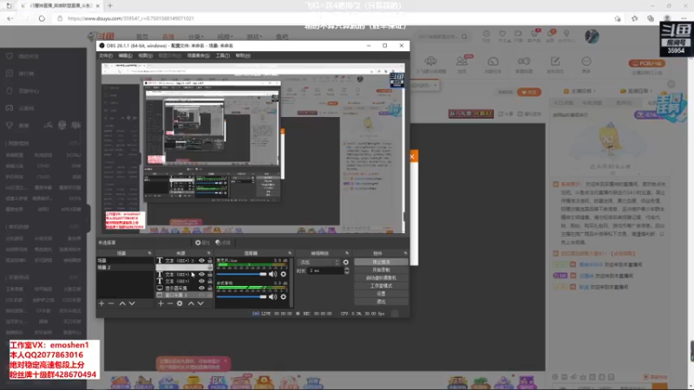The height and width of the screenshot is (390, 694).
Task: Remove selected scene with the minus icon
Action: (111, 303)
